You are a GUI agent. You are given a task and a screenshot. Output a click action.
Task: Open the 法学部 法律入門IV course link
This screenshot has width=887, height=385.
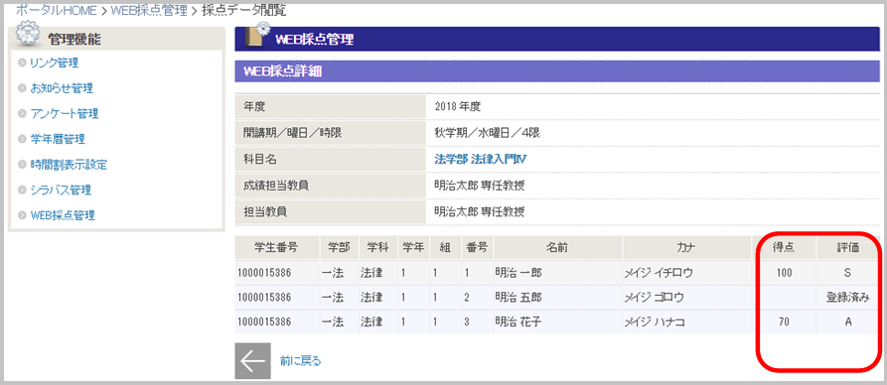tap(481, 160)
